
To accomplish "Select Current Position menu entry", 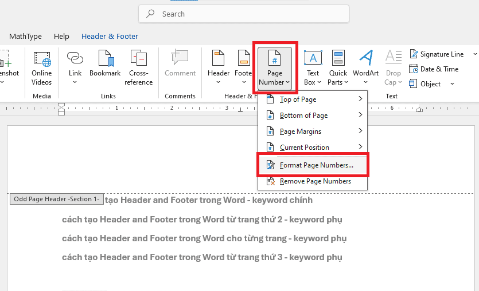I will 313,148.
